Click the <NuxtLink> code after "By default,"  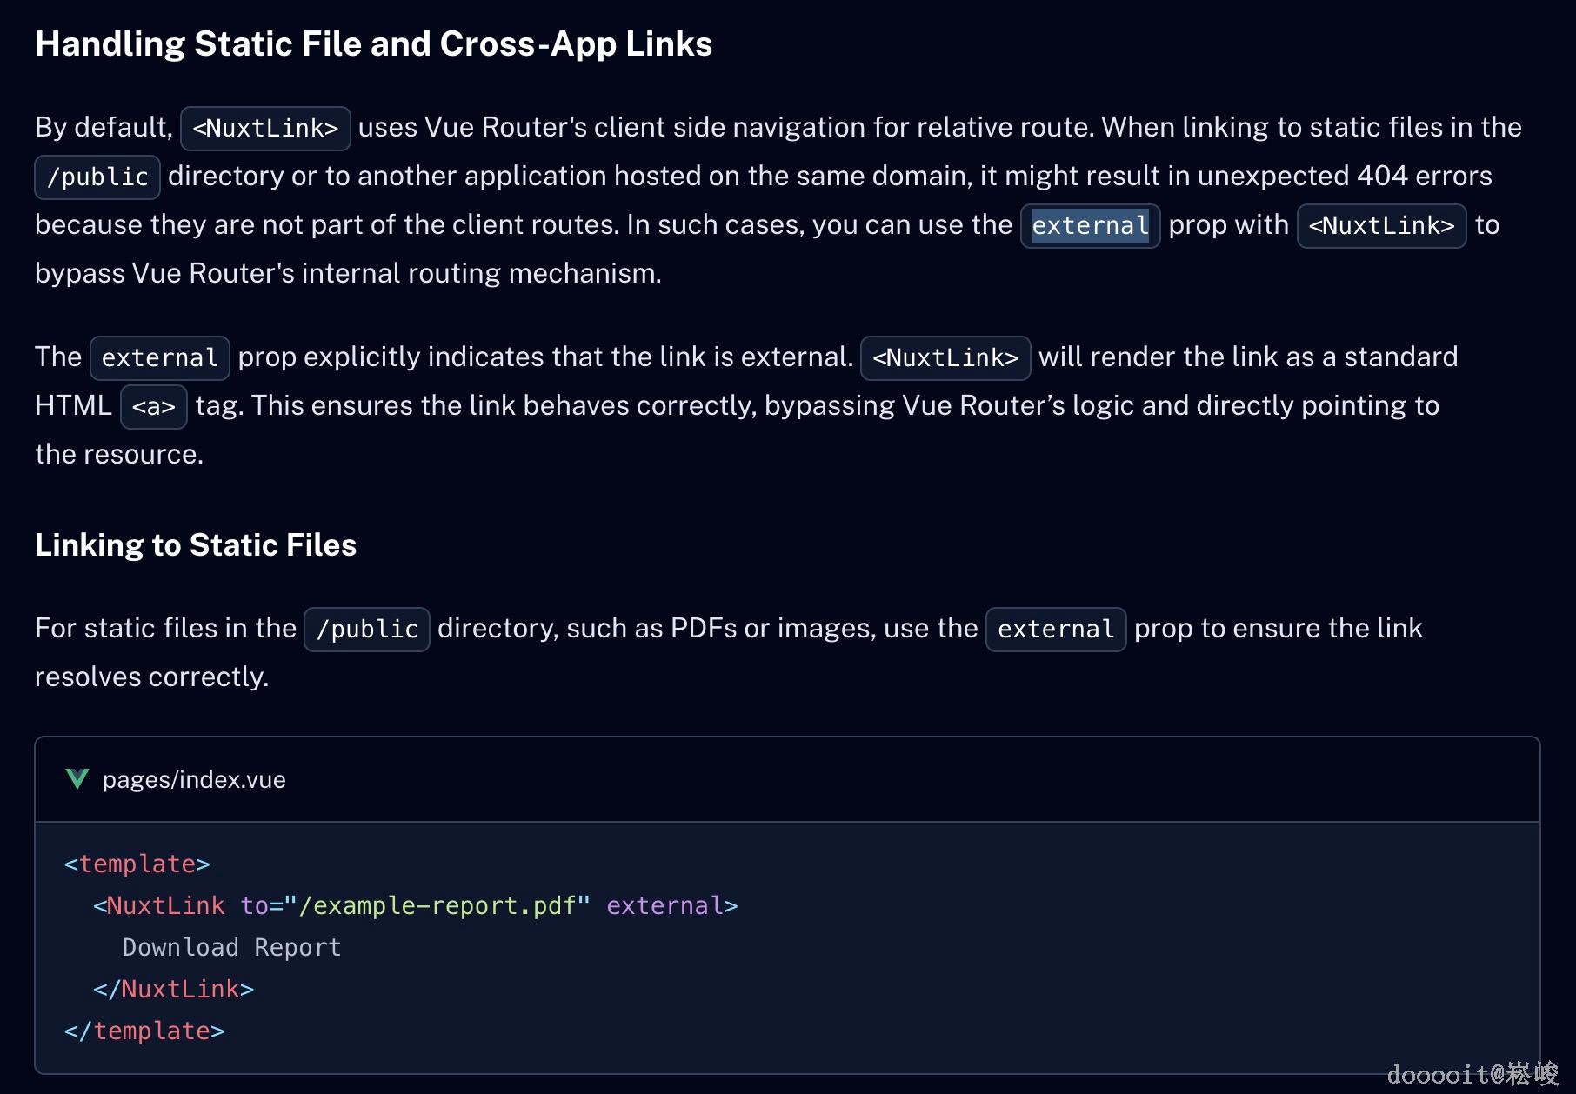(265, 129)
